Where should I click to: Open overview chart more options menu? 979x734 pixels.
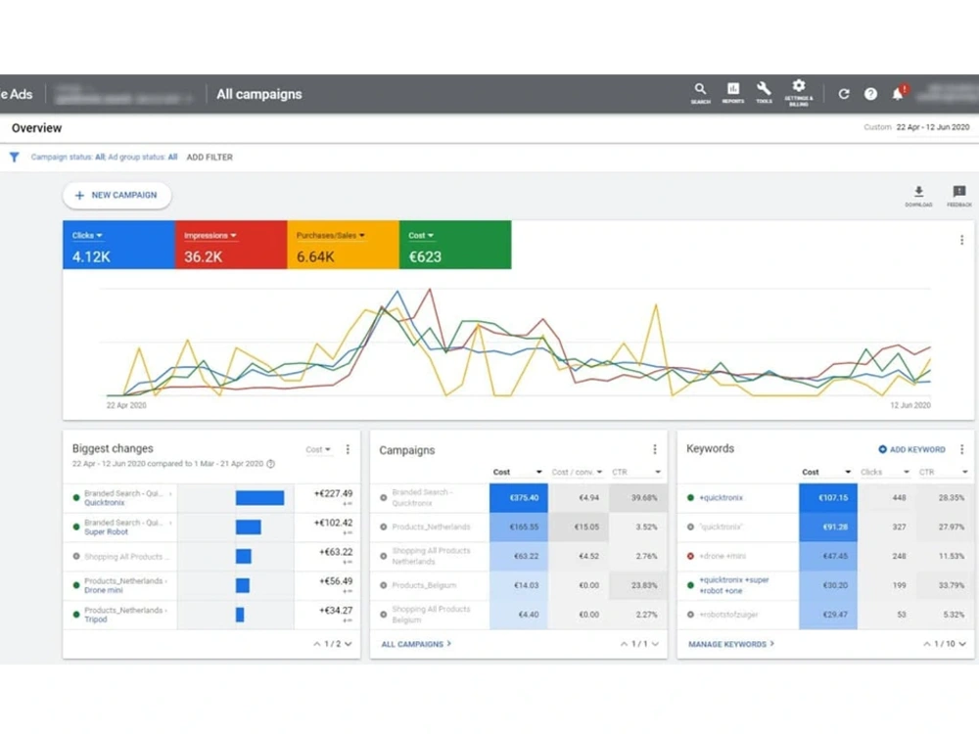pos(961,240)
